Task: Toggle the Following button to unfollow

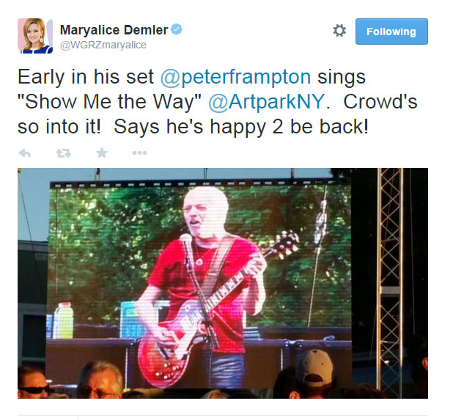Action: (391, 32)
